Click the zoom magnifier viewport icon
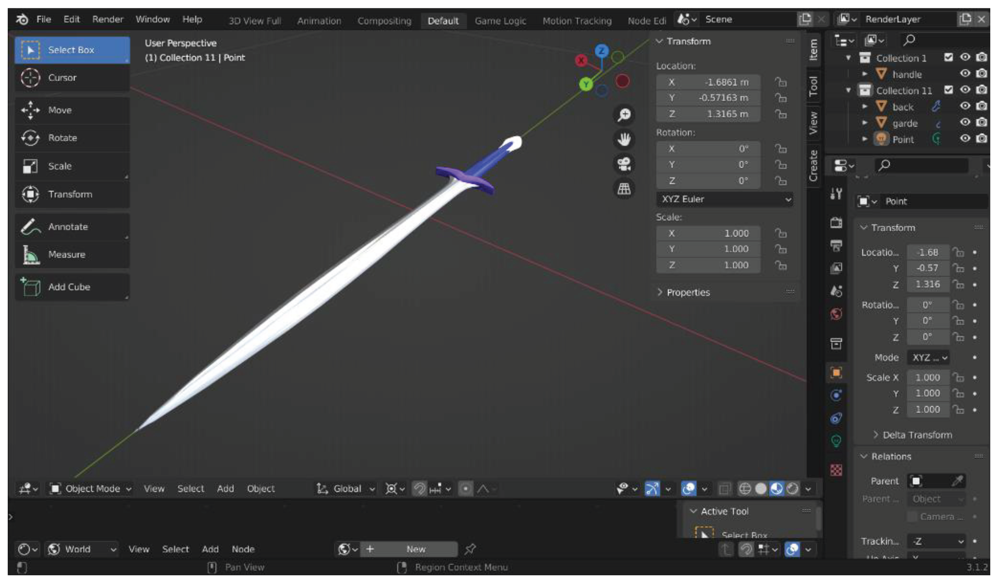Screen dimensions: 998x583 pos(624,115)
